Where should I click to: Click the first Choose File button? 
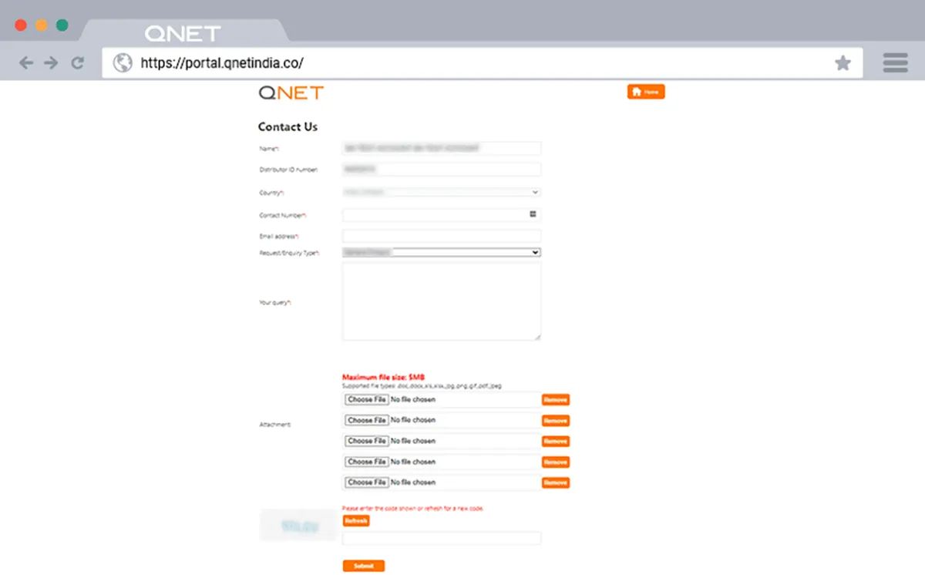coord(365,399)
